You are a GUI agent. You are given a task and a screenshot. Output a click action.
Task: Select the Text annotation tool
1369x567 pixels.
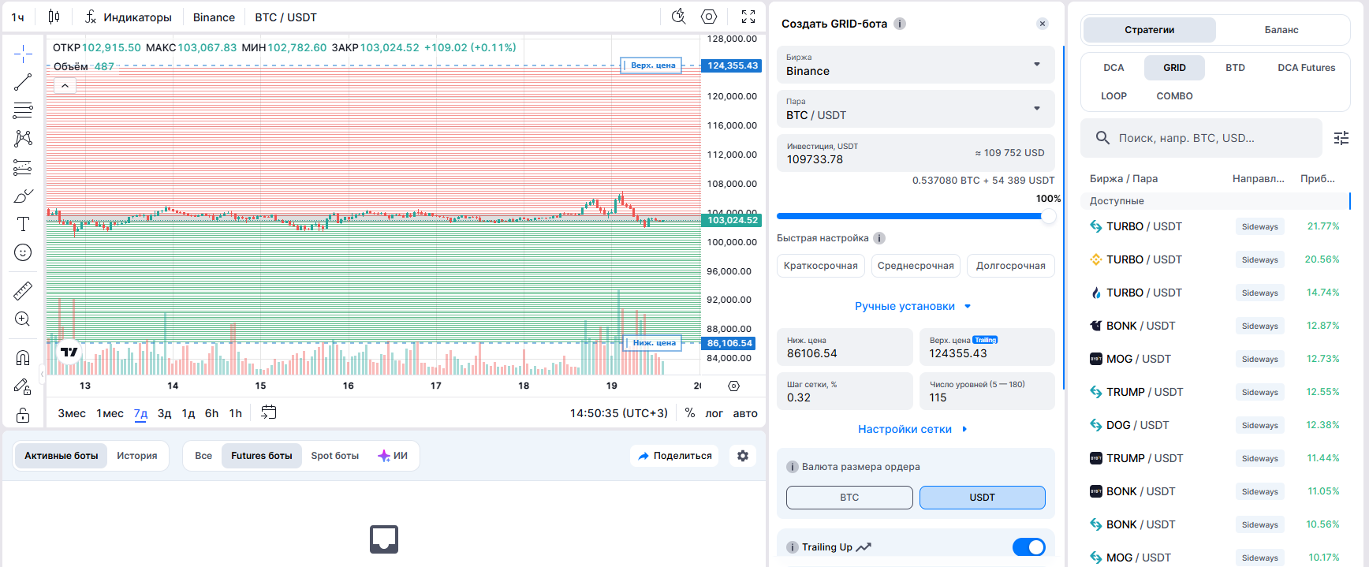pyautogui.click(x=23, y=224)
